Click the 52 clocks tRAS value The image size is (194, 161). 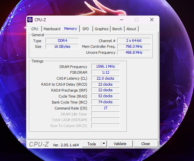pos(106,96)
